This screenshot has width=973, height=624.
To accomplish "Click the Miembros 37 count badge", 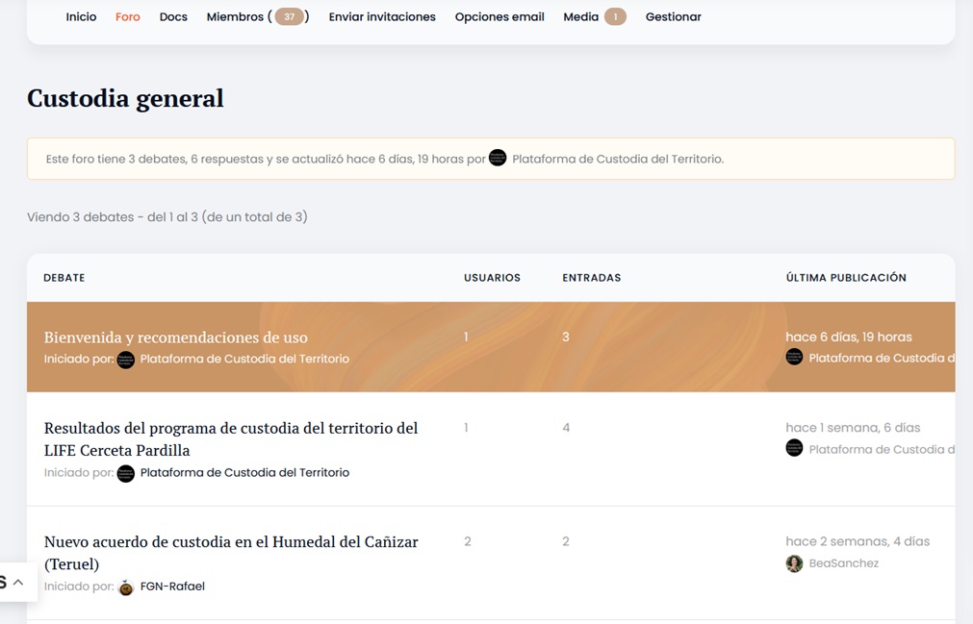I will pyautogui.click(x=289, y=16).
